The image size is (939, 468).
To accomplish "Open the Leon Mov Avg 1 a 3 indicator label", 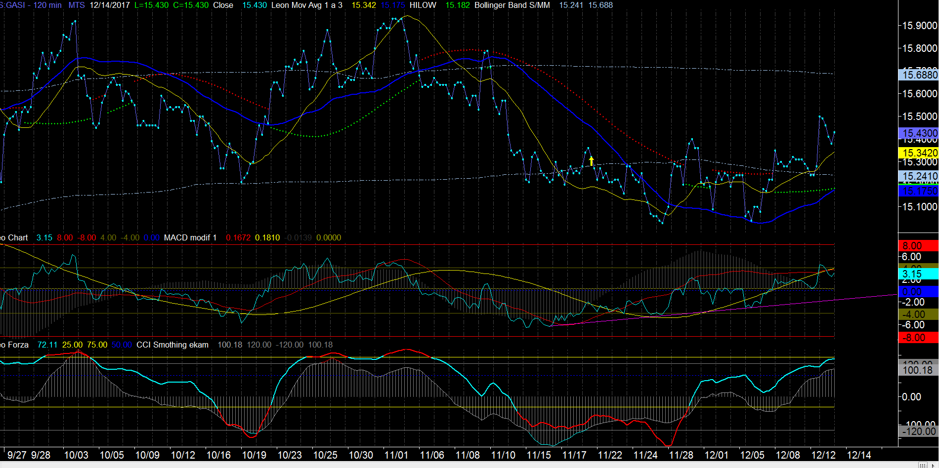I will click(x=307, y=5).
